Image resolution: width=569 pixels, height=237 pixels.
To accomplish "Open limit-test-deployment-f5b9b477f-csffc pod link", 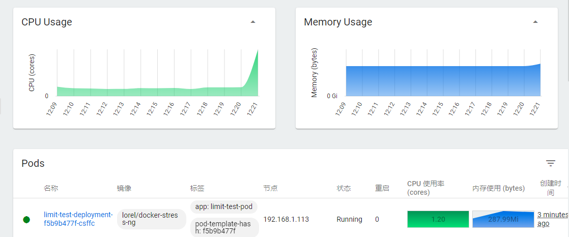I will (x=78, y=219).
